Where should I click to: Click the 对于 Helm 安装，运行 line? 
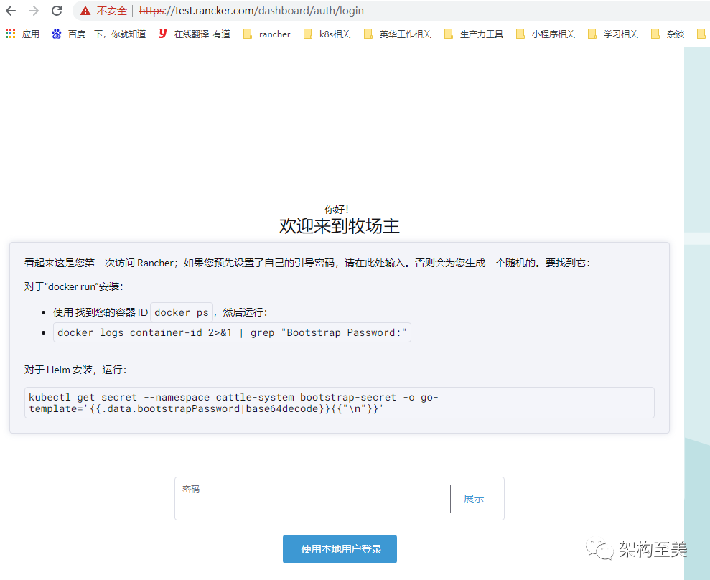click(75, 370)
